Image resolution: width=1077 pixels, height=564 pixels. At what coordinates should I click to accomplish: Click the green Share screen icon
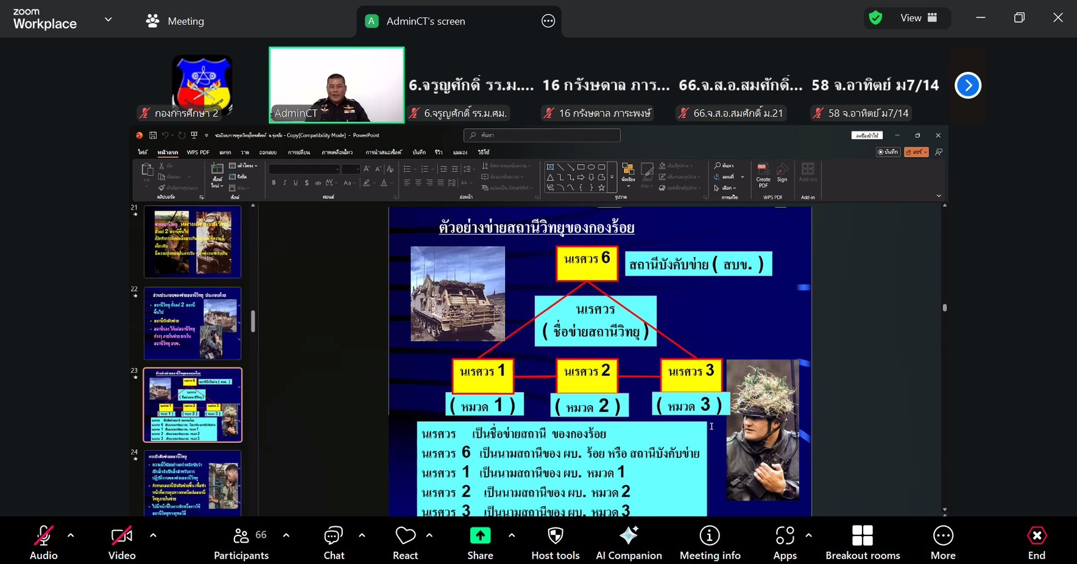point(480,536)
